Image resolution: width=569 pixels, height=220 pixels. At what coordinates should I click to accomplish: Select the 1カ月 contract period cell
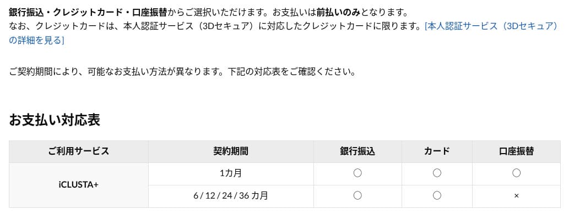230,173
